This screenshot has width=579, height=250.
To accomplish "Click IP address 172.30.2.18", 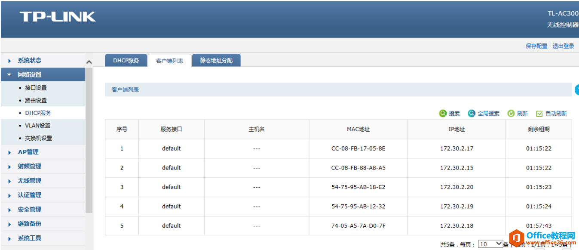I will (x=456, y=226).
